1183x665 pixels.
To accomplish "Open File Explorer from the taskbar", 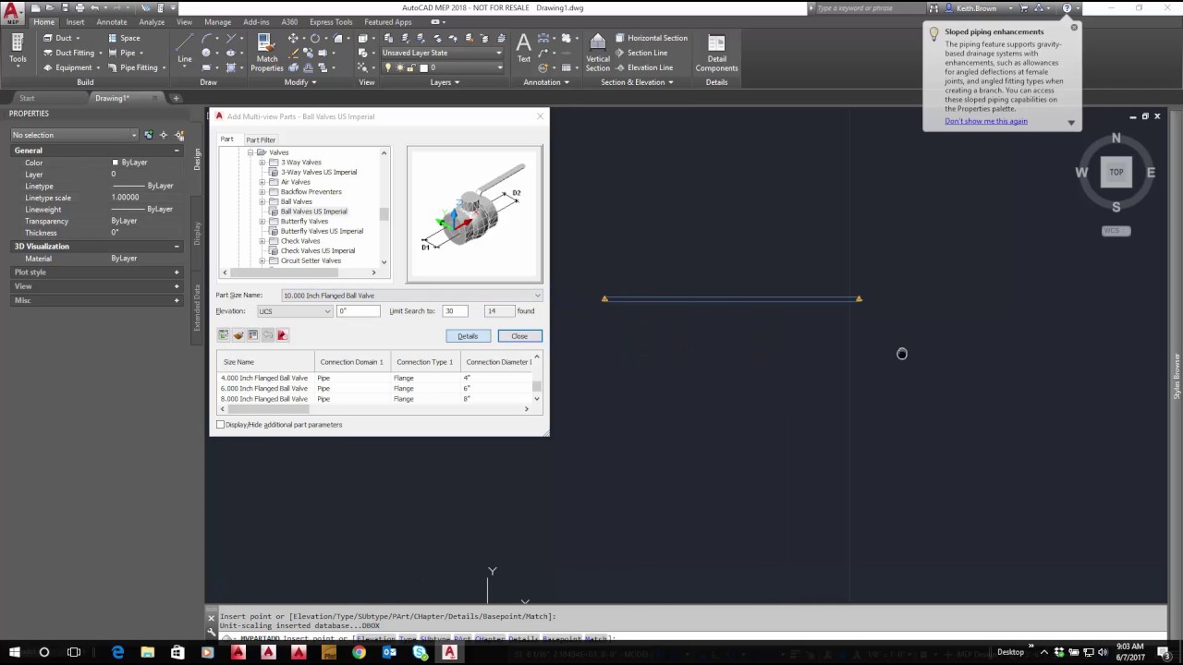I will [147, 653].
